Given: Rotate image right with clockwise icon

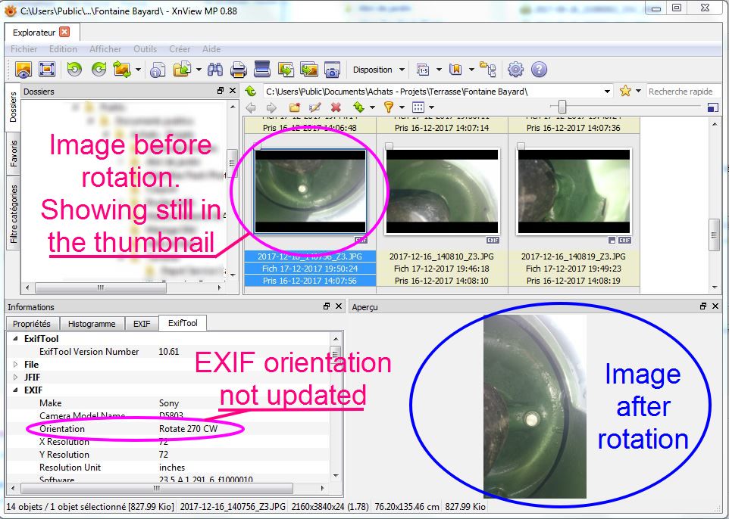Looking at the screenshot, I should tap(99, 70).
